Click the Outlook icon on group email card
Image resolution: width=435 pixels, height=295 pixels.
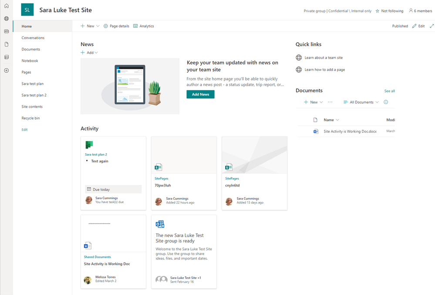(x=160, y=224)
